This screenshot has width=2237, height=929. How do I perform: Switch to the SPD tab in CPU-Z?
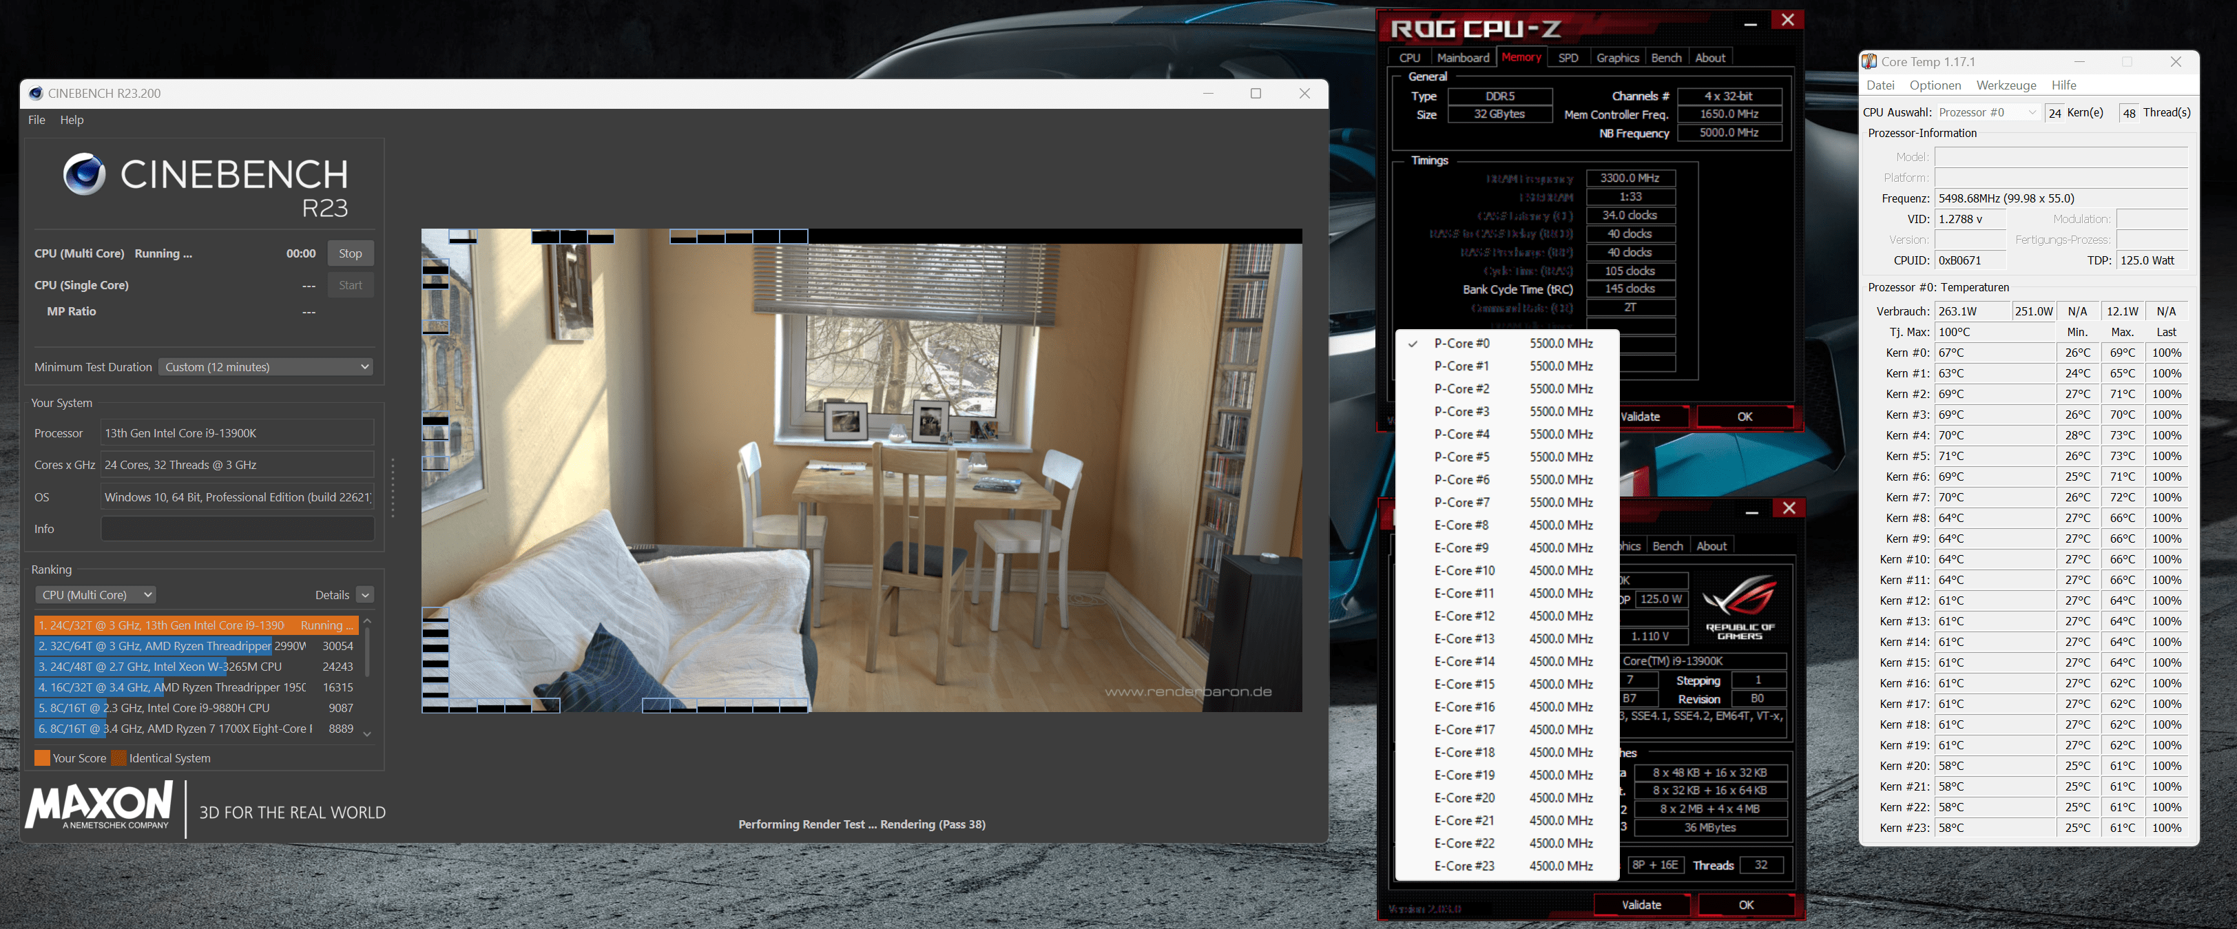pos(1568,57)
